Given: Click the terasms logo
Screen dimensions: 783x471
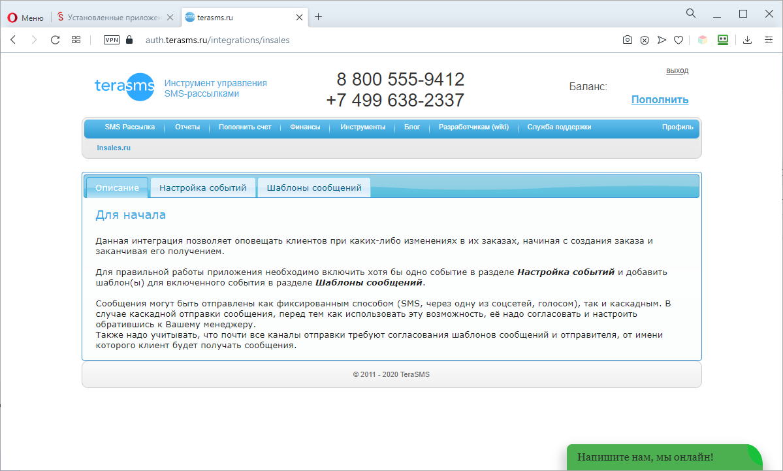Looking at the screenshot, I should (x=124, y=87).
